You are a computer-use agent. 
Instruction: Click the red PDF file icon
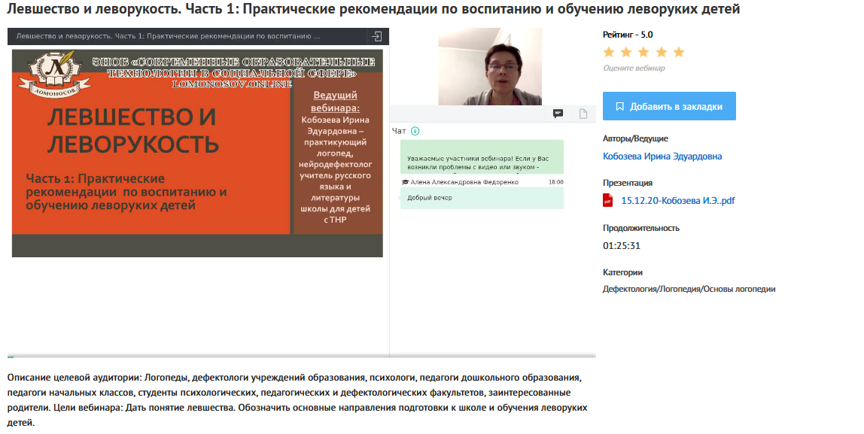click(x=608, y=200)
